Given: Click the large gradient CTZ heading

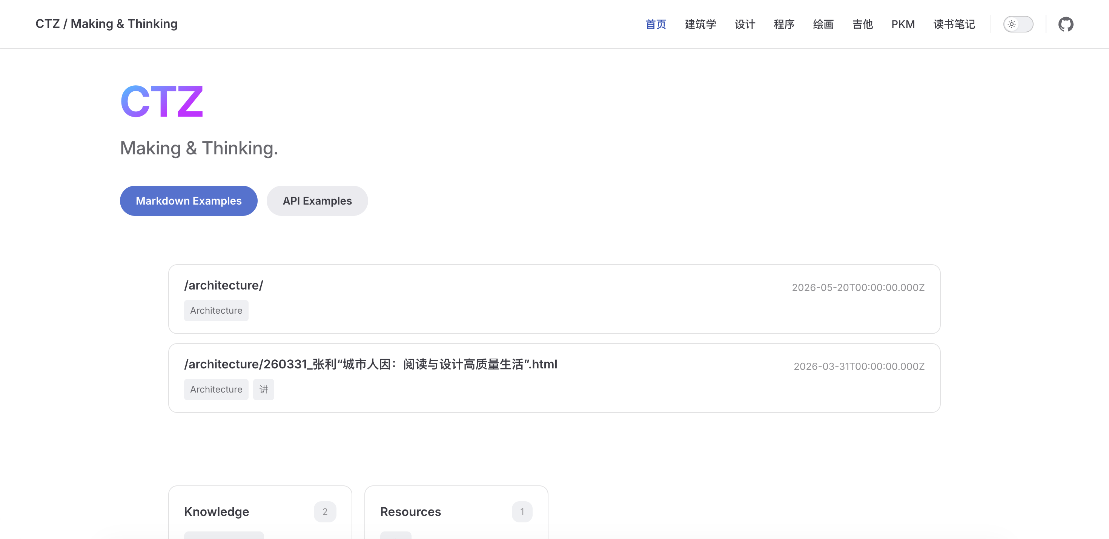Looking at the screenshot, I should [161, 102].
